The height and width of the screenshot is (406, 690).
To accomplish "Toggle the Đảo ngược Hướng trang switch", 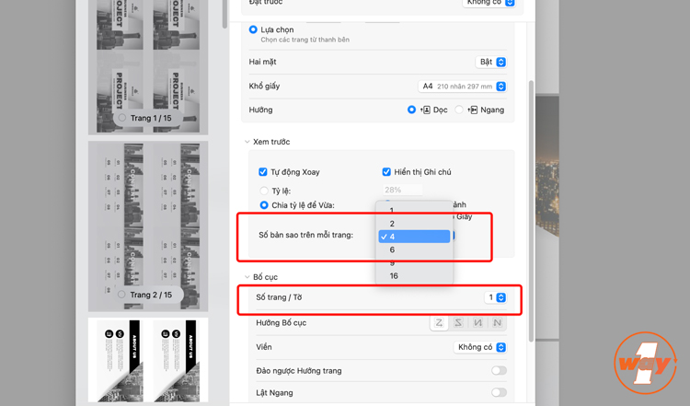I will click(499, 371).
